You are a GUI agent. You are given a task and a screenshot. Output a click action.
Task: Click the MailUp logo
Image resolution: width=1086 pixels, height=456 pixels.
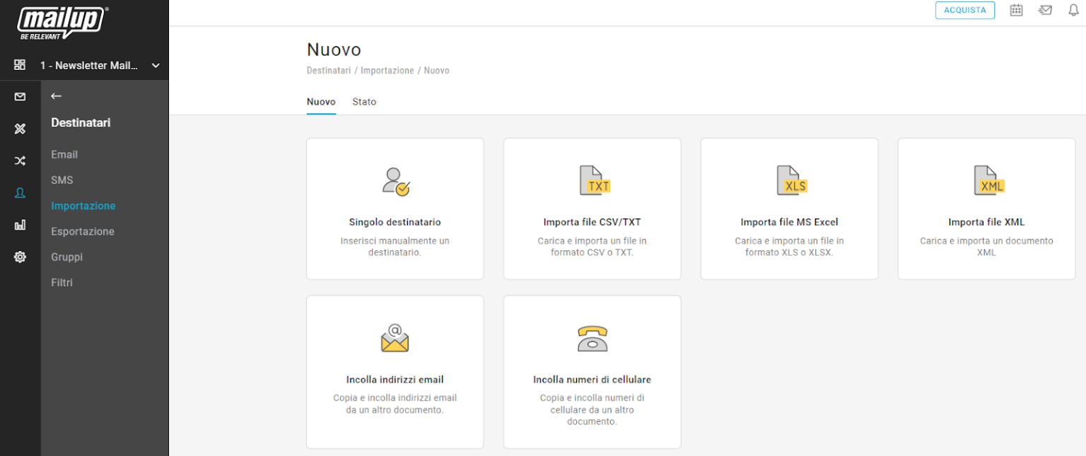[62, 23]
